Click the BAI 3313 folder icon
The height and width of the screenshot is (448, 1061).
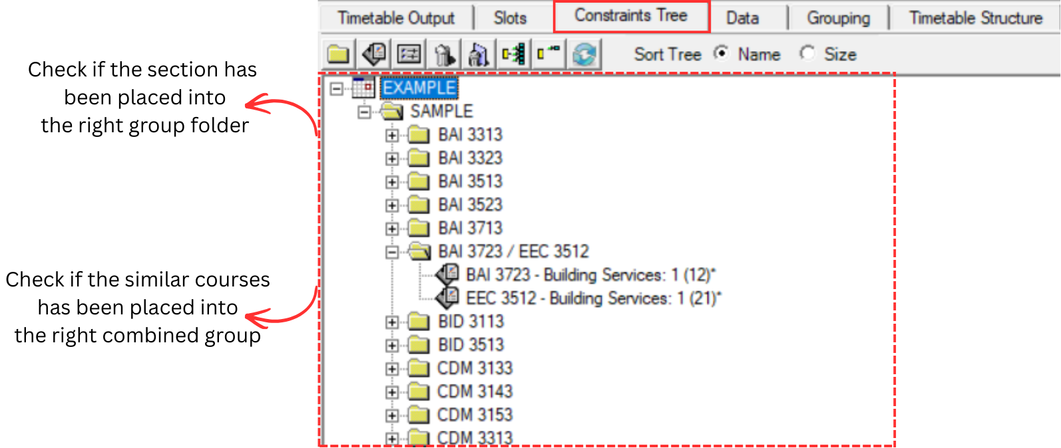click(x=418, y=135)
